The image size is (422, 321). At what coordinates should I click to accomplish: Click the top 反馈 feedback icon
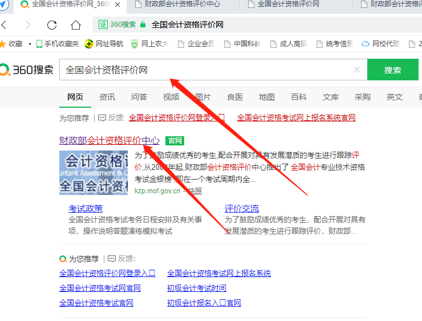point(102,118)
